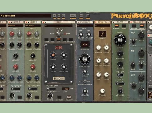Click the Layer 3 header label
This screenshot has height=113, width=152.
point(34,22)
